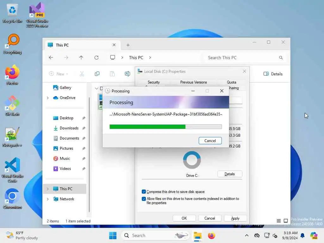The image size is (324, 243).
Task: Click the Rename toolbar icon
Action: click(128, 74)
